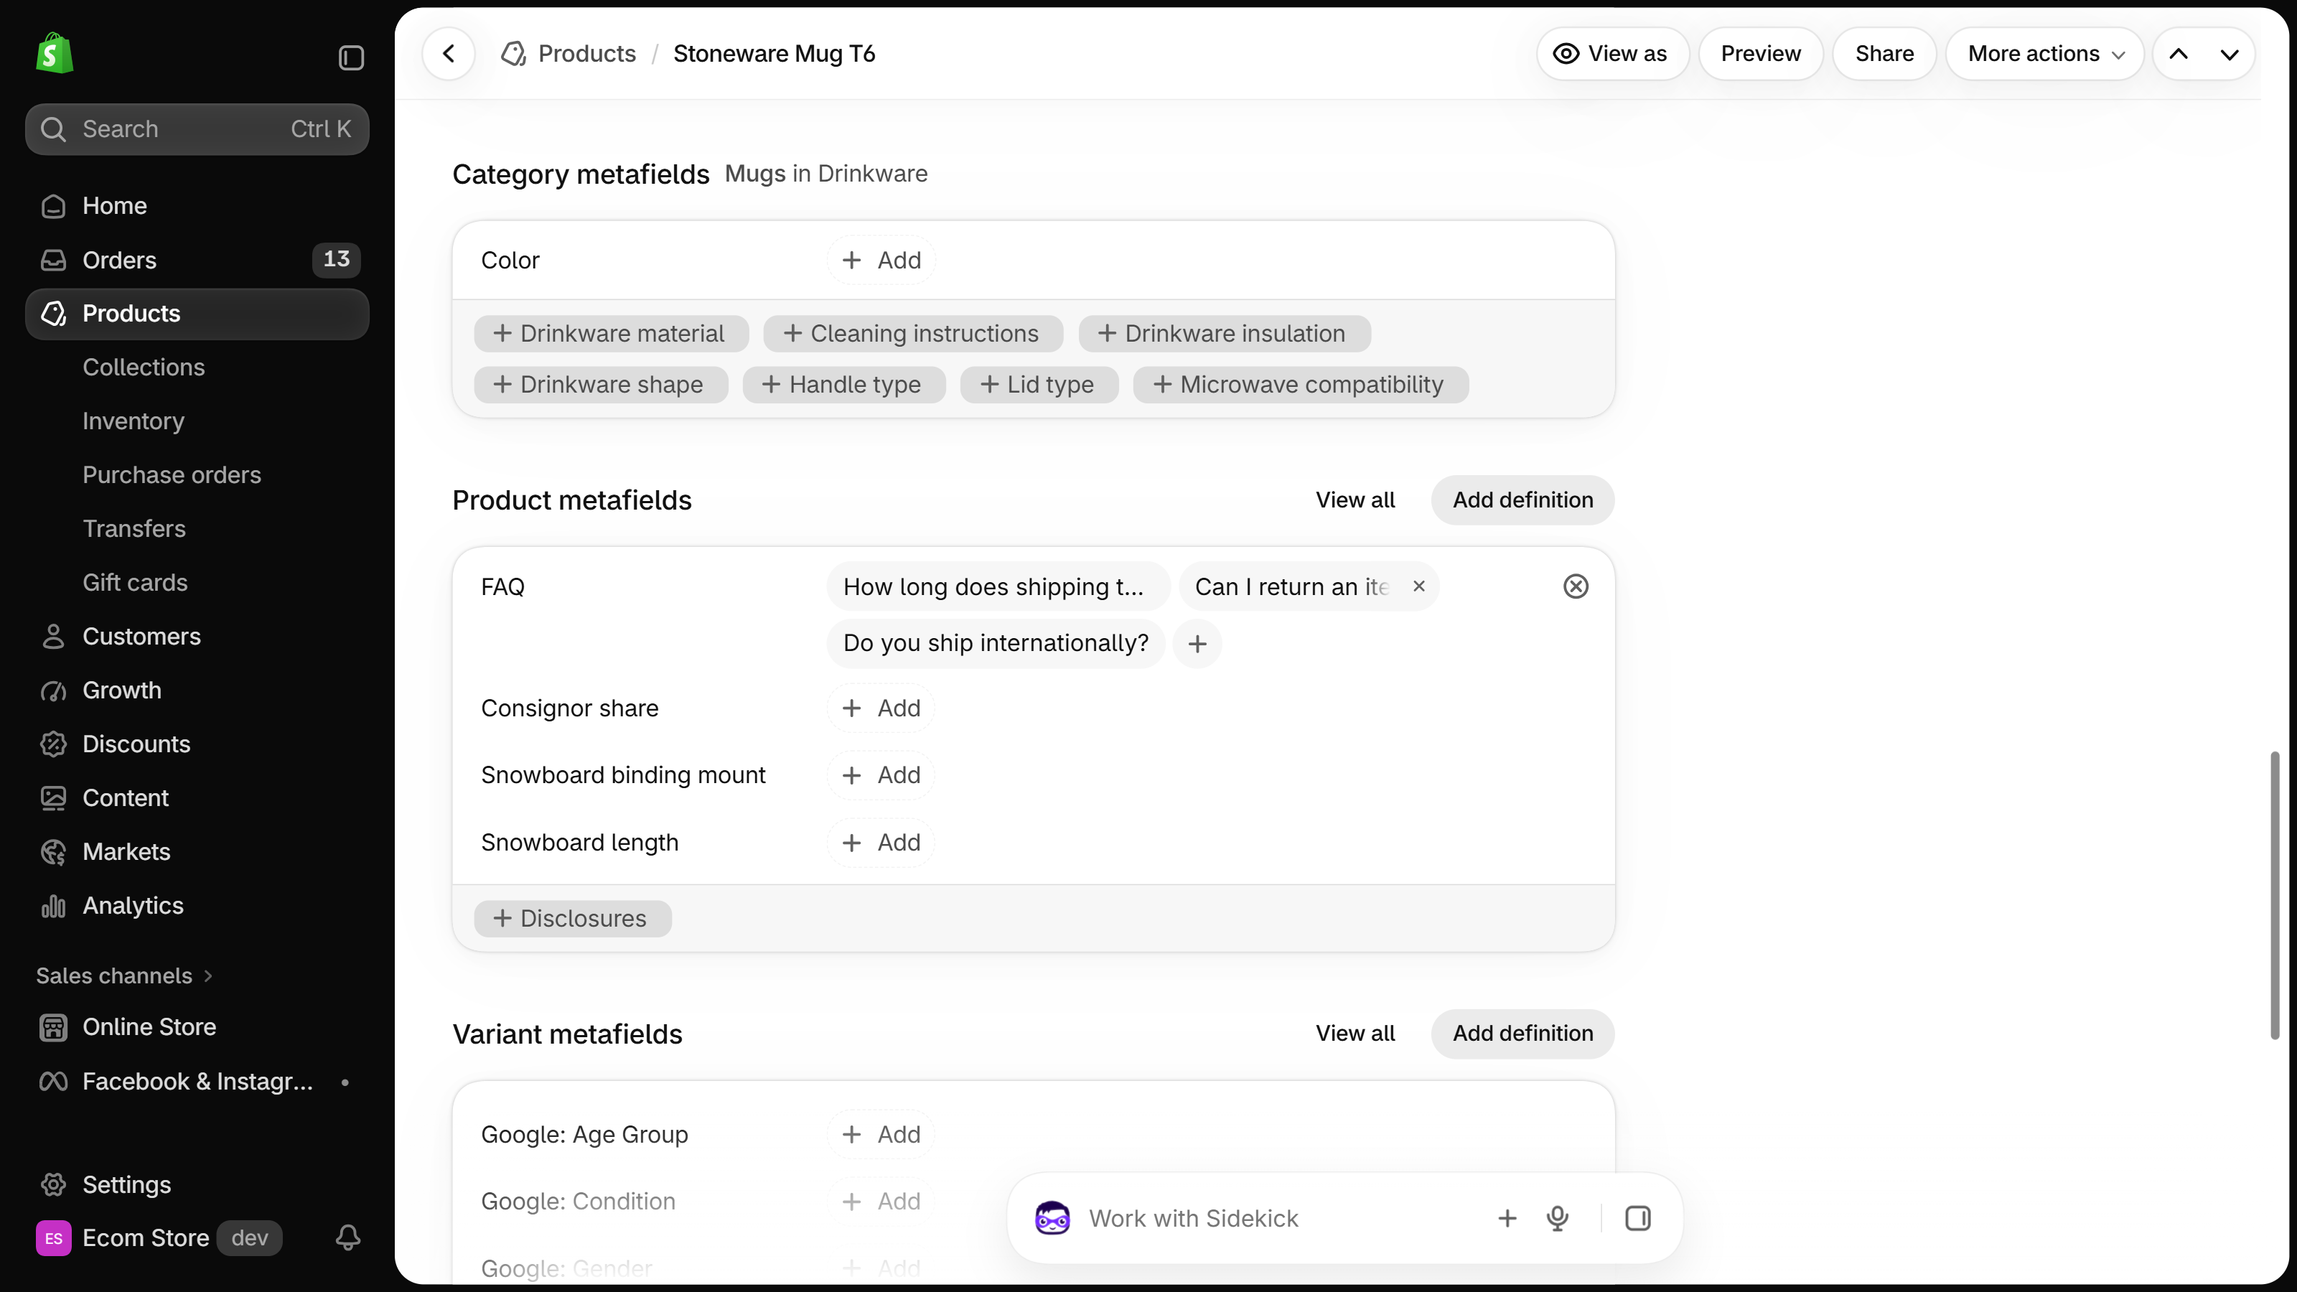Screen dimensions: 2297x1292
Task: Open the Sidekick side panel icon
Action: 1638,1218
